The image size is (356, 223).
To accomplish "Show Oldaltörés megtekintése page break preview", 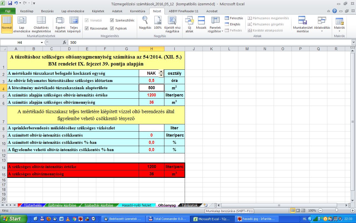I will click(x=41, y=24).
